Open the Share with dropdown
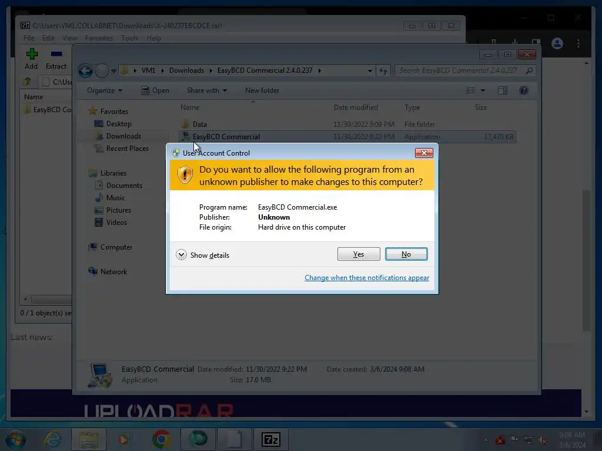Screen dimensions: 602x451 tap(206, 90)
